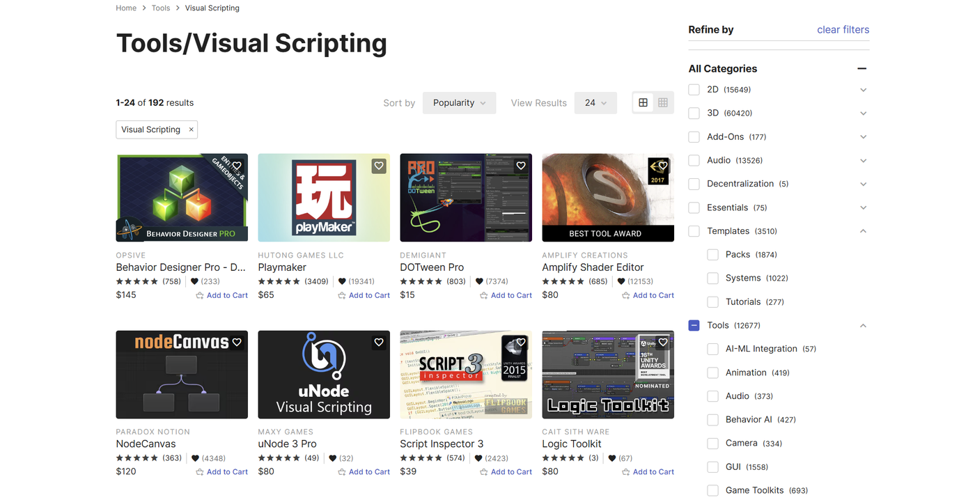Screen dimensions: 975x502
Task: Click clear filters link
Action: coord(843,29)
